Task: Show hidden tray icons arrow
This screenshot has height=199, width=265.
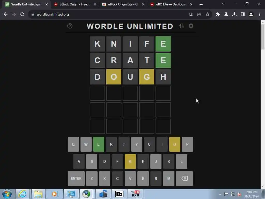Action: point(220,194)
